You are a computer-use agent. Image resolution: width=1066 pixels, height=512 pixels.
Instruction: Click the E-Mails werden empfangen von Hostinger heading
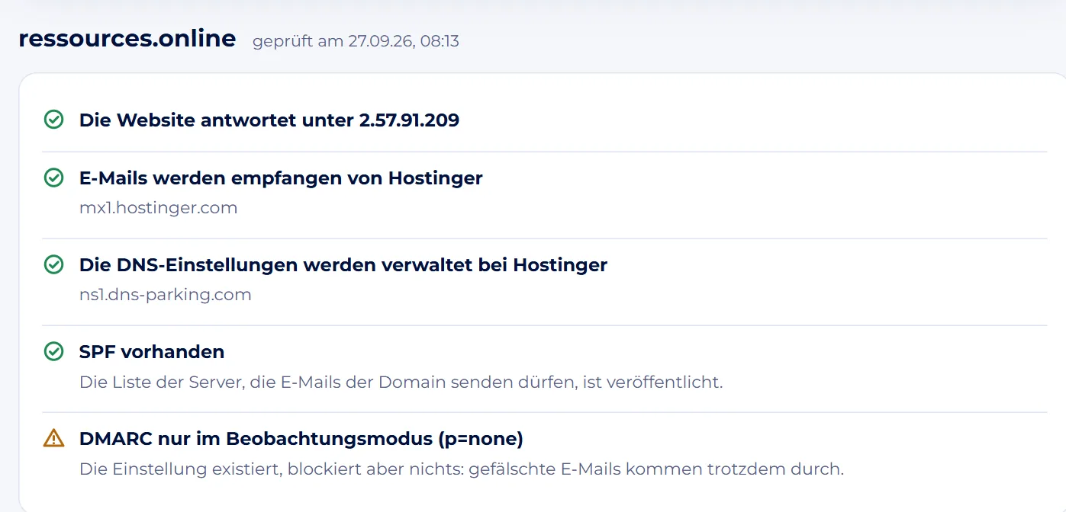point(281,178)
